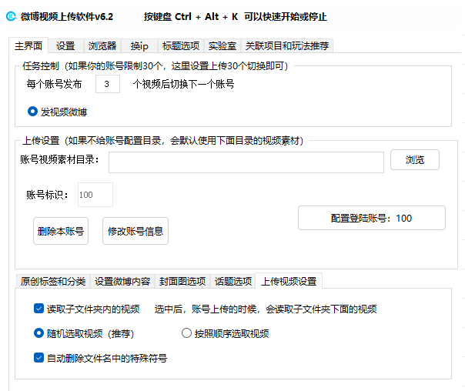Open the 实验室 tab
This screenshot has width=465, height=391.
tap(222, 46)
